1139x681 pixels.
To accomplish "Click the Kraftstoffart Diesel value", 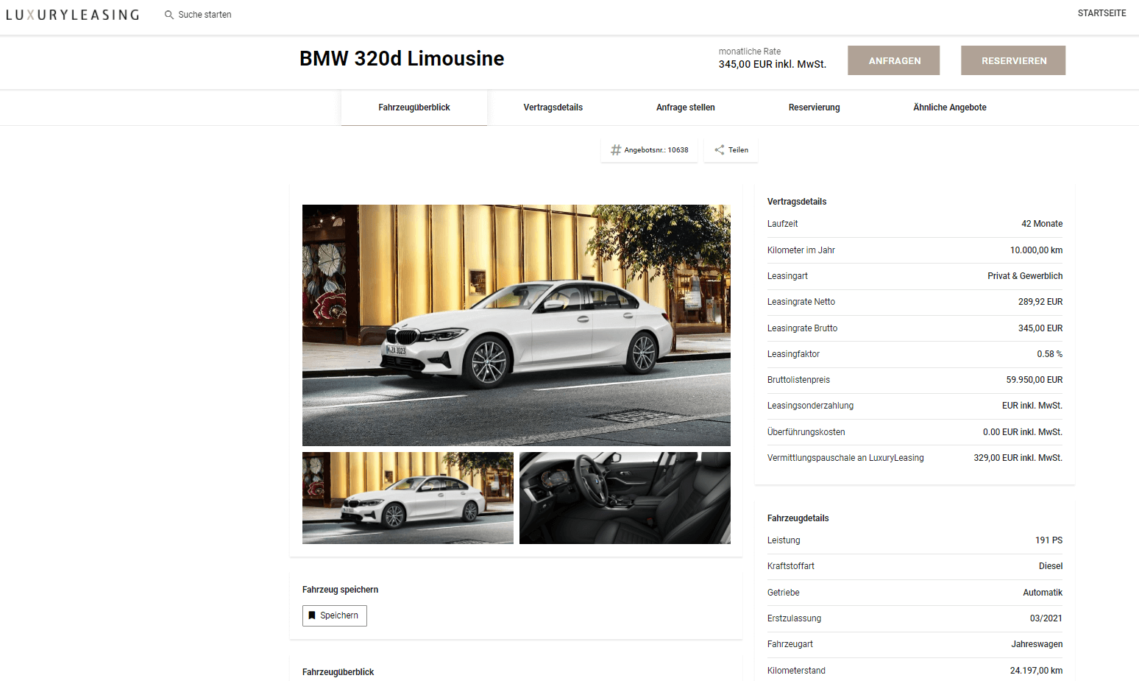I will coord(1051,566).
